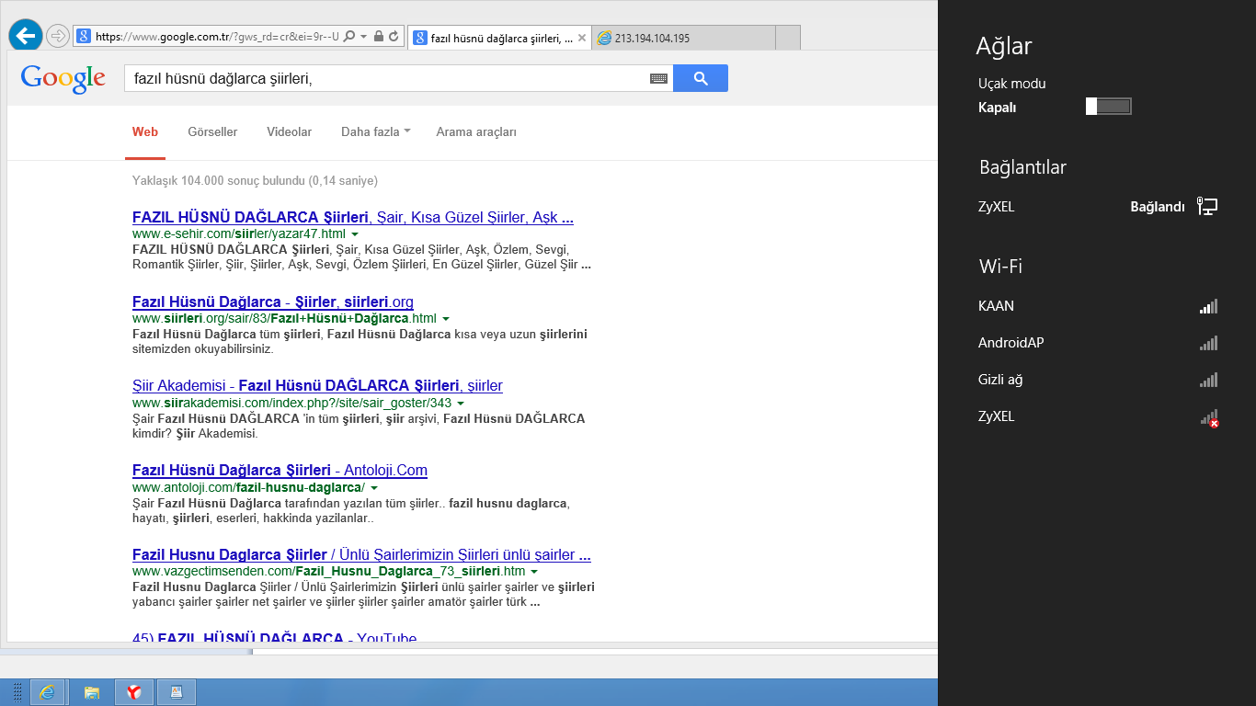
Task: Click the www.e-sehir.com/siirler/yazar47.html URL text
Action: click(x=239, y=234)
